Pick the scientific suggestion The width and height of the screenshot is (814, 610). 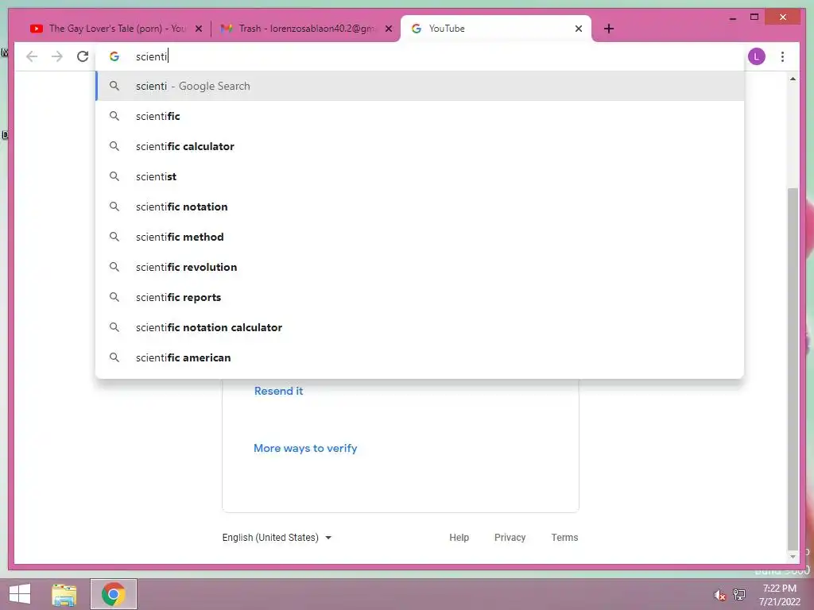coord(420,116)
